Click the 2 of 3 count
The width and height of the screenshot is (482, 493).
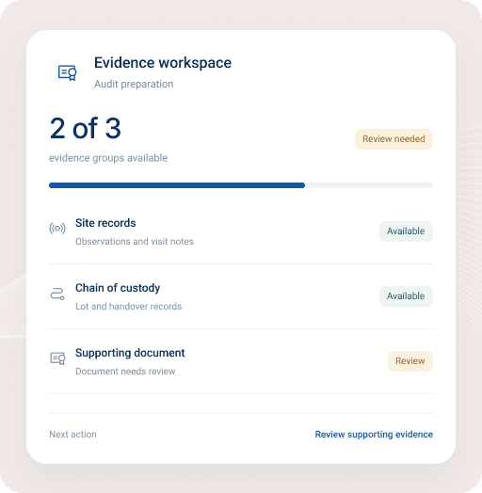(86, 128)
